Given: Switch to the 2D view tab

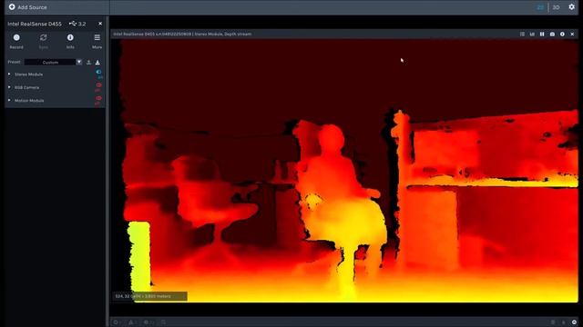Looking at the screenshot, I should coord(540,7).
